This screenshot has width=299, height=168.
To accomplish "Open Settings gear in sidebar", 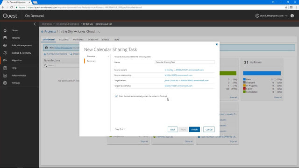I will coord(5,83).
